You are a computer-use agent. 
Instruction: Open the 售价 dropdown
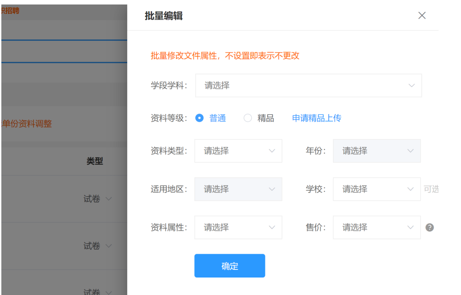[376, 228]
